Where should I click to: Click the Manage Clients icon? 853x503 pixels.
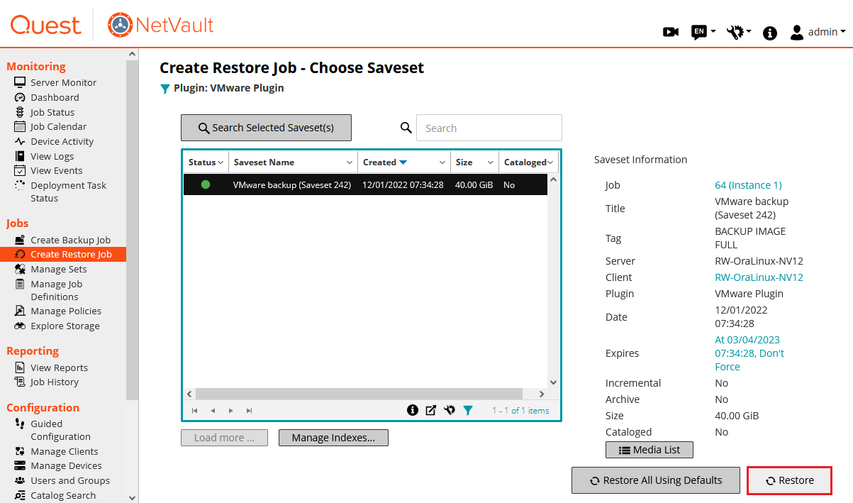point(20,451)
